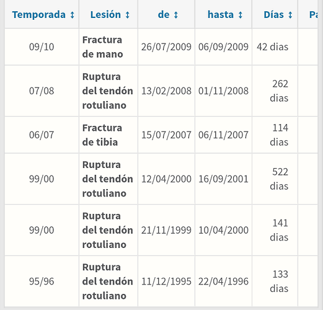Sort table by Días header text
Viewport: 323px width, 310px height.
tap(273, 15)
